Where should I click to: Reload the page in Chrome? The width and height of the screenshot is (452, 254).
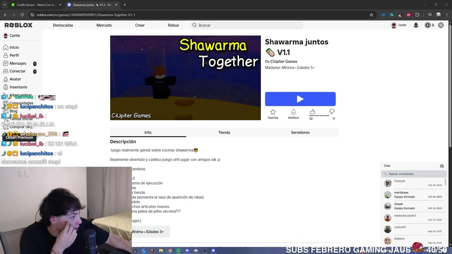coord(22,15)
